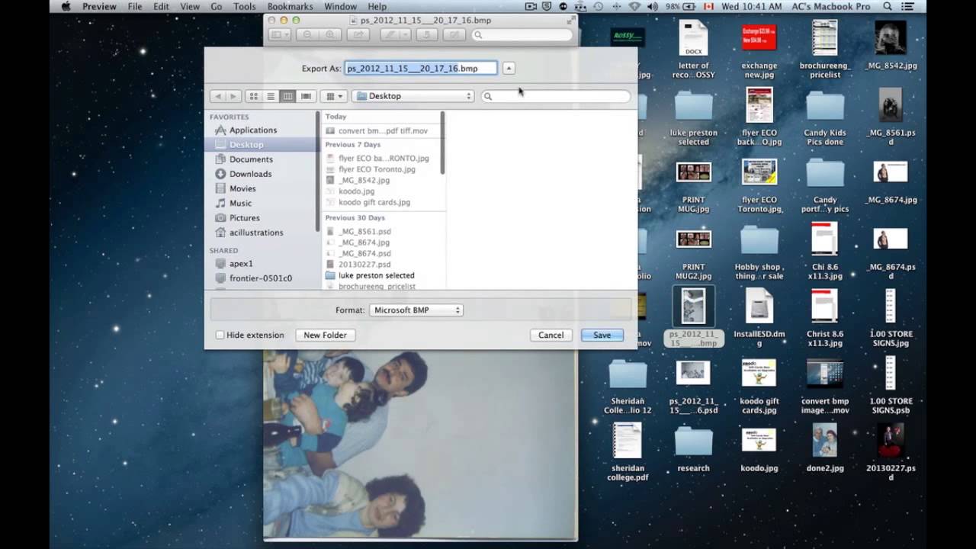
Task: Select Downloads in the Favorites sidebar
Action: pos(250,174)
